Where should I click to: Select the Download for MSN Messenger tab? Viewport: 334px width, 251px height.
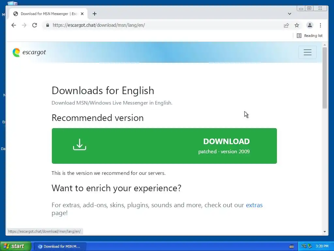pyautogui.click(x=48, y=14)
